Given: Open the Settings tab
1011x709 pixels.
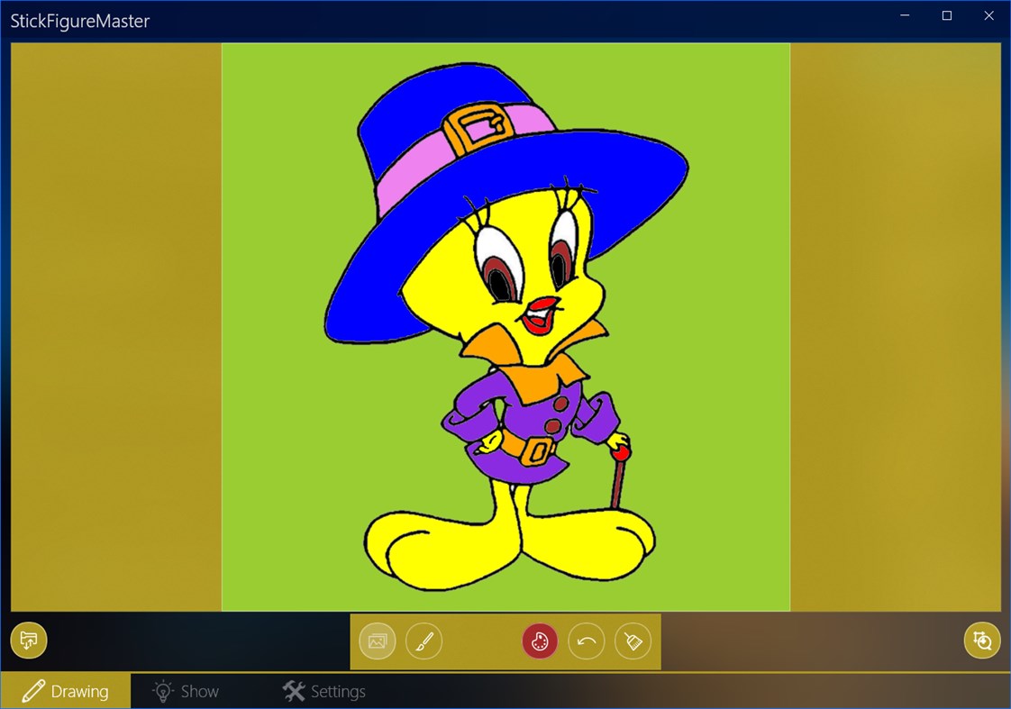Looking at the screenshot, I should pos(324,691).
